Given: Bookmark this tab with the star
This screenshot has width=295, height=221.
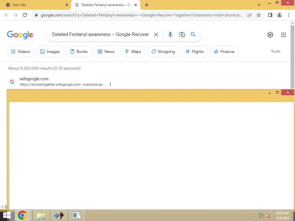Looking at the screenshot, I should [259, 15].
